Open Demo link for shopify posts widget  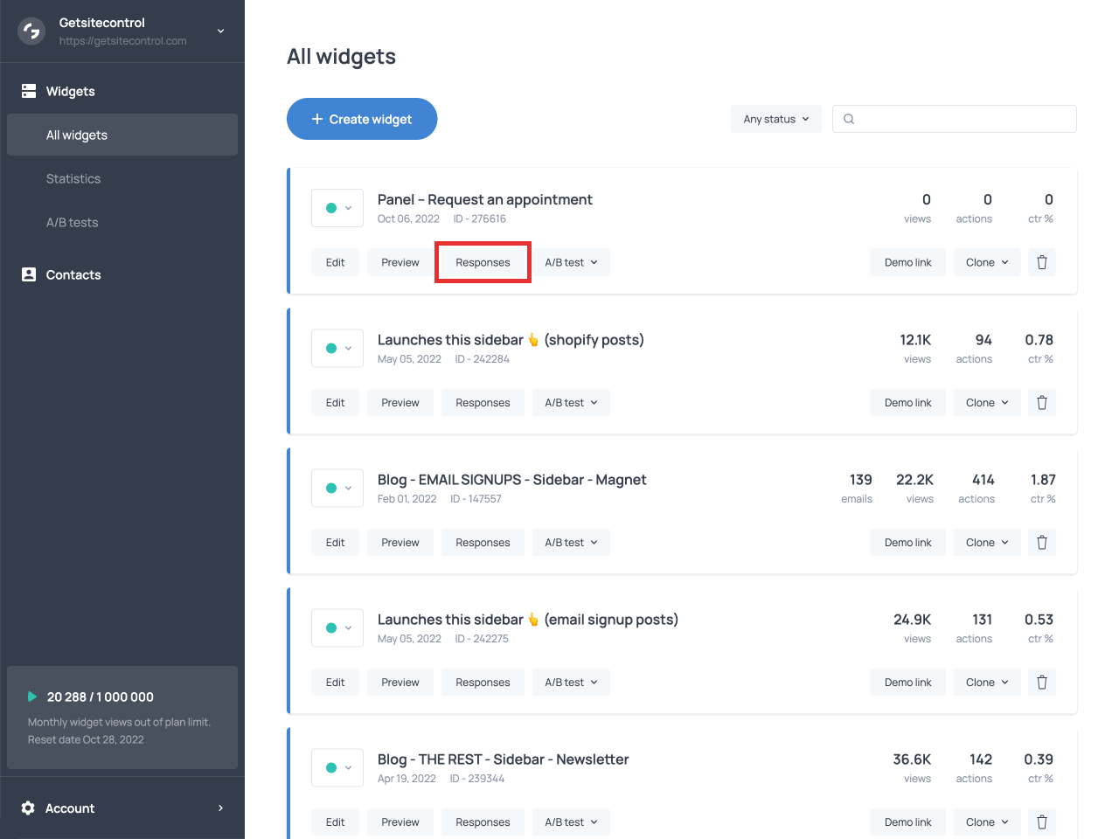(907, 403)
